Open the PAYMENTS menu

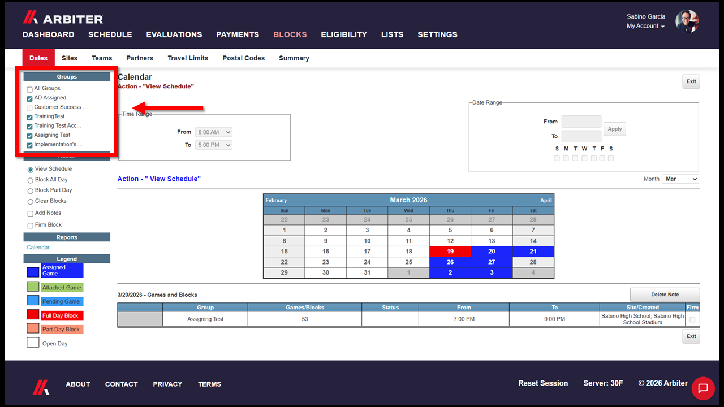tap(238, 34)
